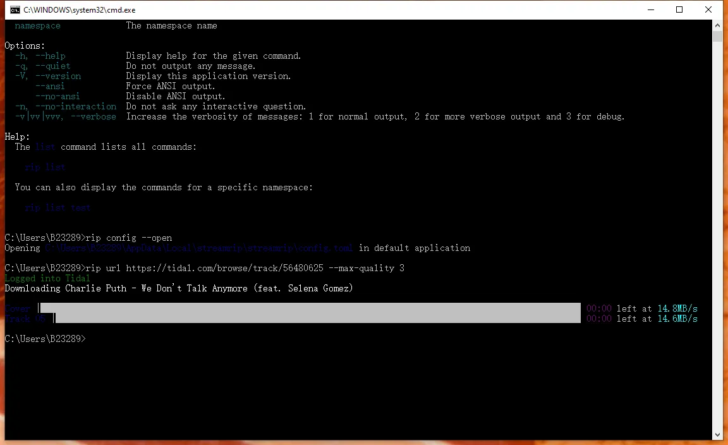Click 'Do not ask any interactive question.' text

click(216, 106)
